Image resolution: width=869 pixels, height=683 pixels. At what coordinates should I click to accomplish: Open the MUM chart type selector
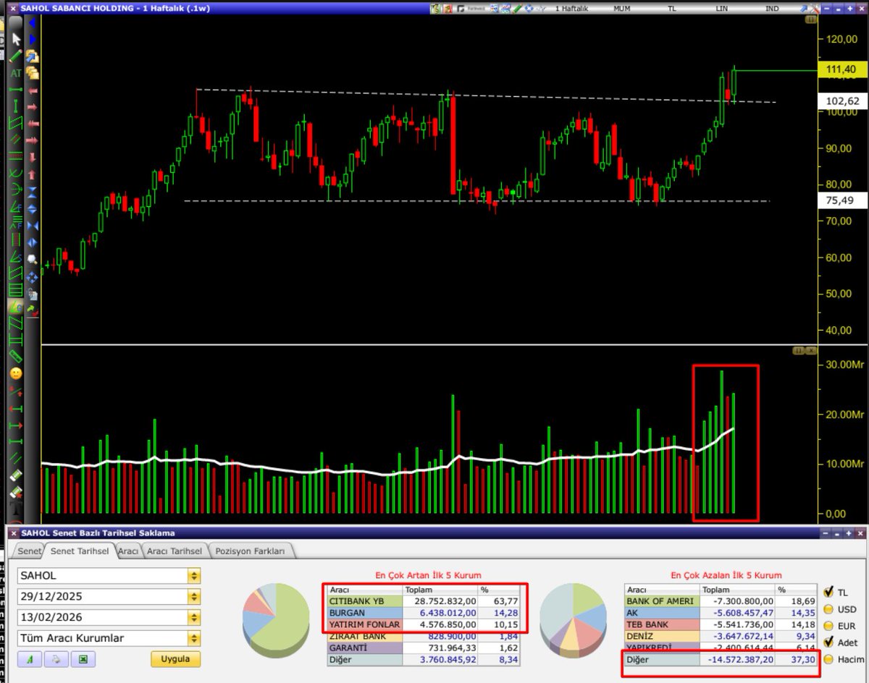(x=621, y=8)
